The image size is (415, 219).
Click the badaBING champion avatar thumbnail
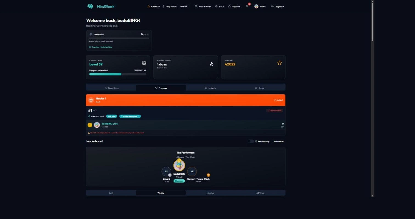(x=179, y=165)
